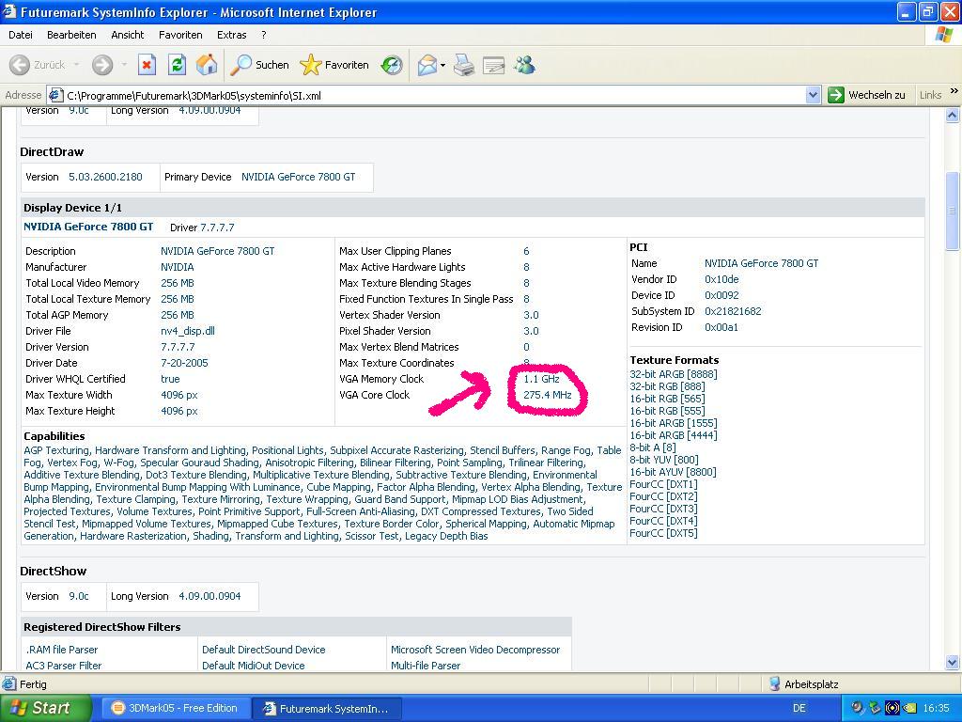Viewport: 962px width, 722px height.
Task: Select the NVIDIA GeForce 7800 GT device heading
Action: tap(88, 227)
